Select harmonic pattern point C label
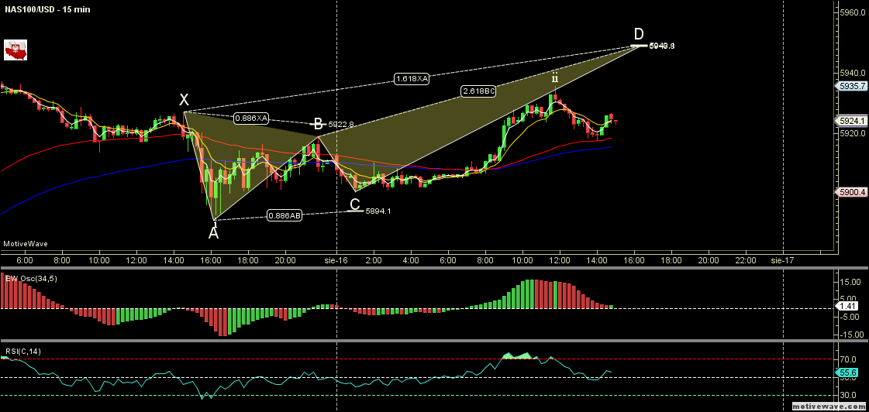The width and height of the screenshot is (869, 412). point(355,204)
